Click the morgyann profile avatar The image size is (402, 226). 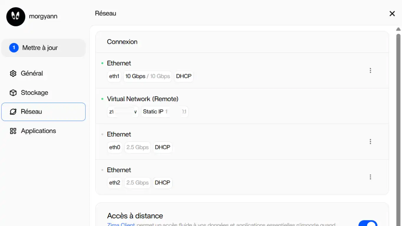(x=16, y=16)
